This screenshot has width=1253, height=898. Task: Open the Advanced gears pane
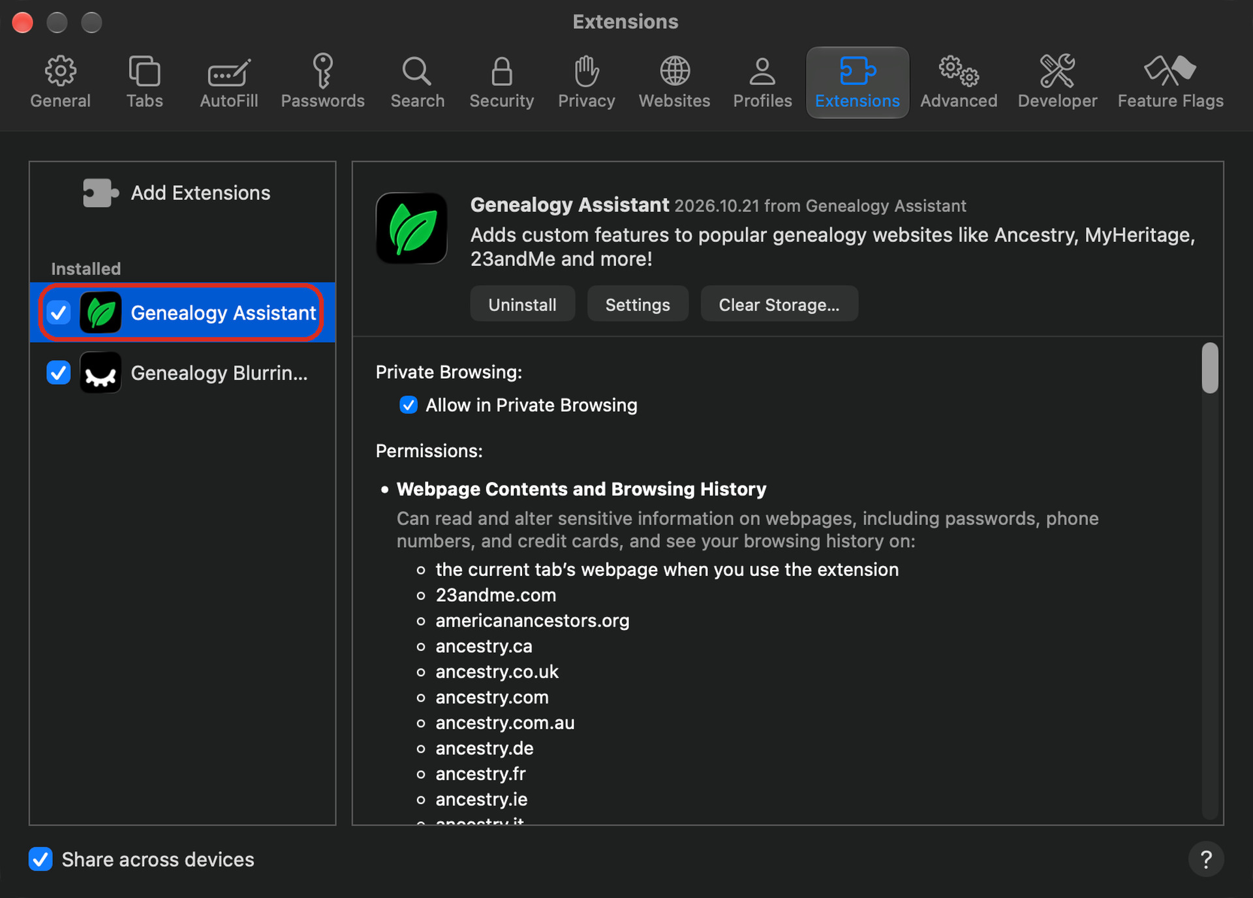(958, 82)
